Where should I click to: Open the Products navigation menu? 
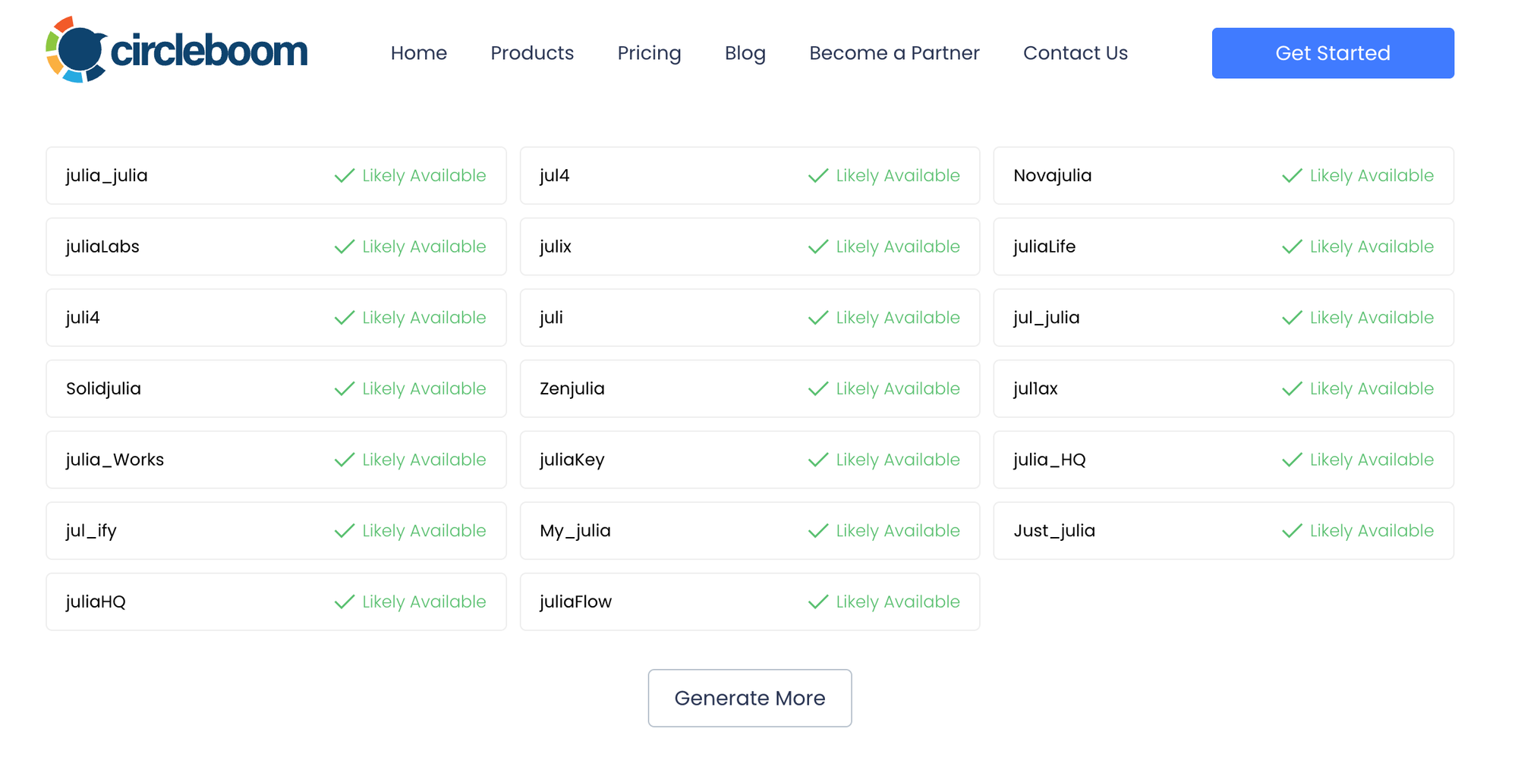(x=532, y=53)
